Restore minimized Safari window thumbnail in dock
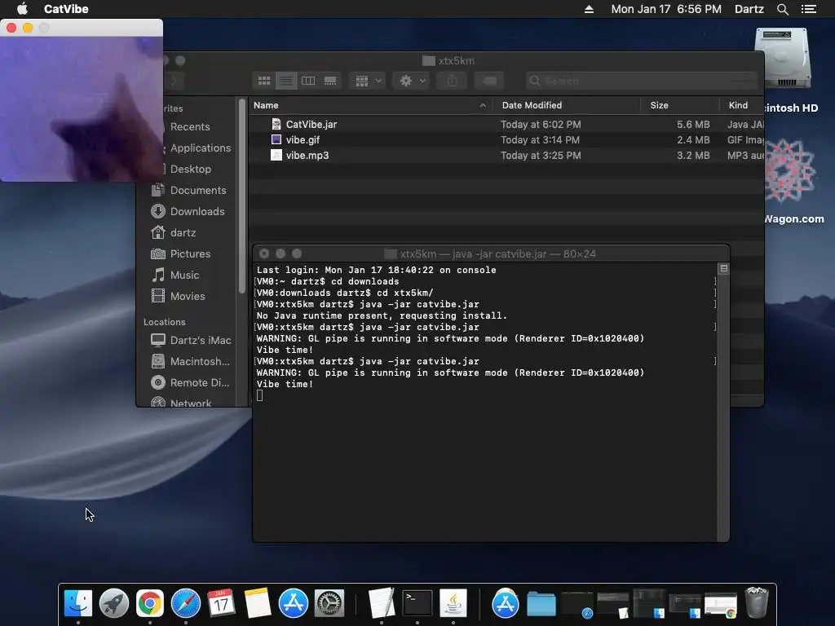 pyautogui.click(x=577, y=606)
